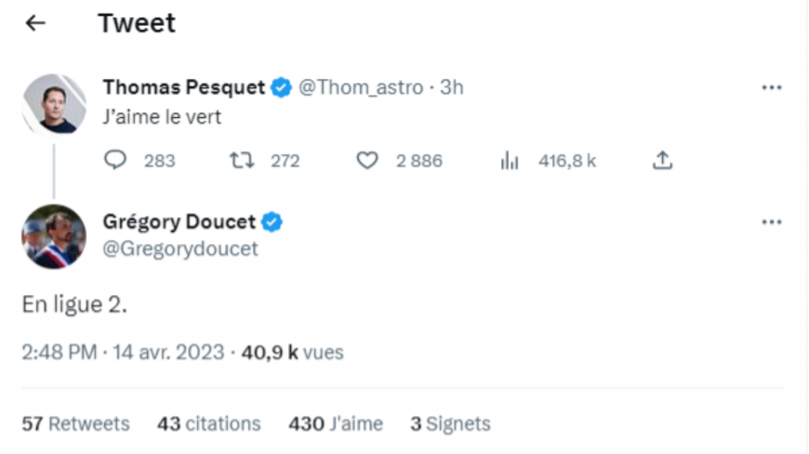
Task: Click the @Thom_astro handle
Action: pyautogui.click(x=361, y=88)
